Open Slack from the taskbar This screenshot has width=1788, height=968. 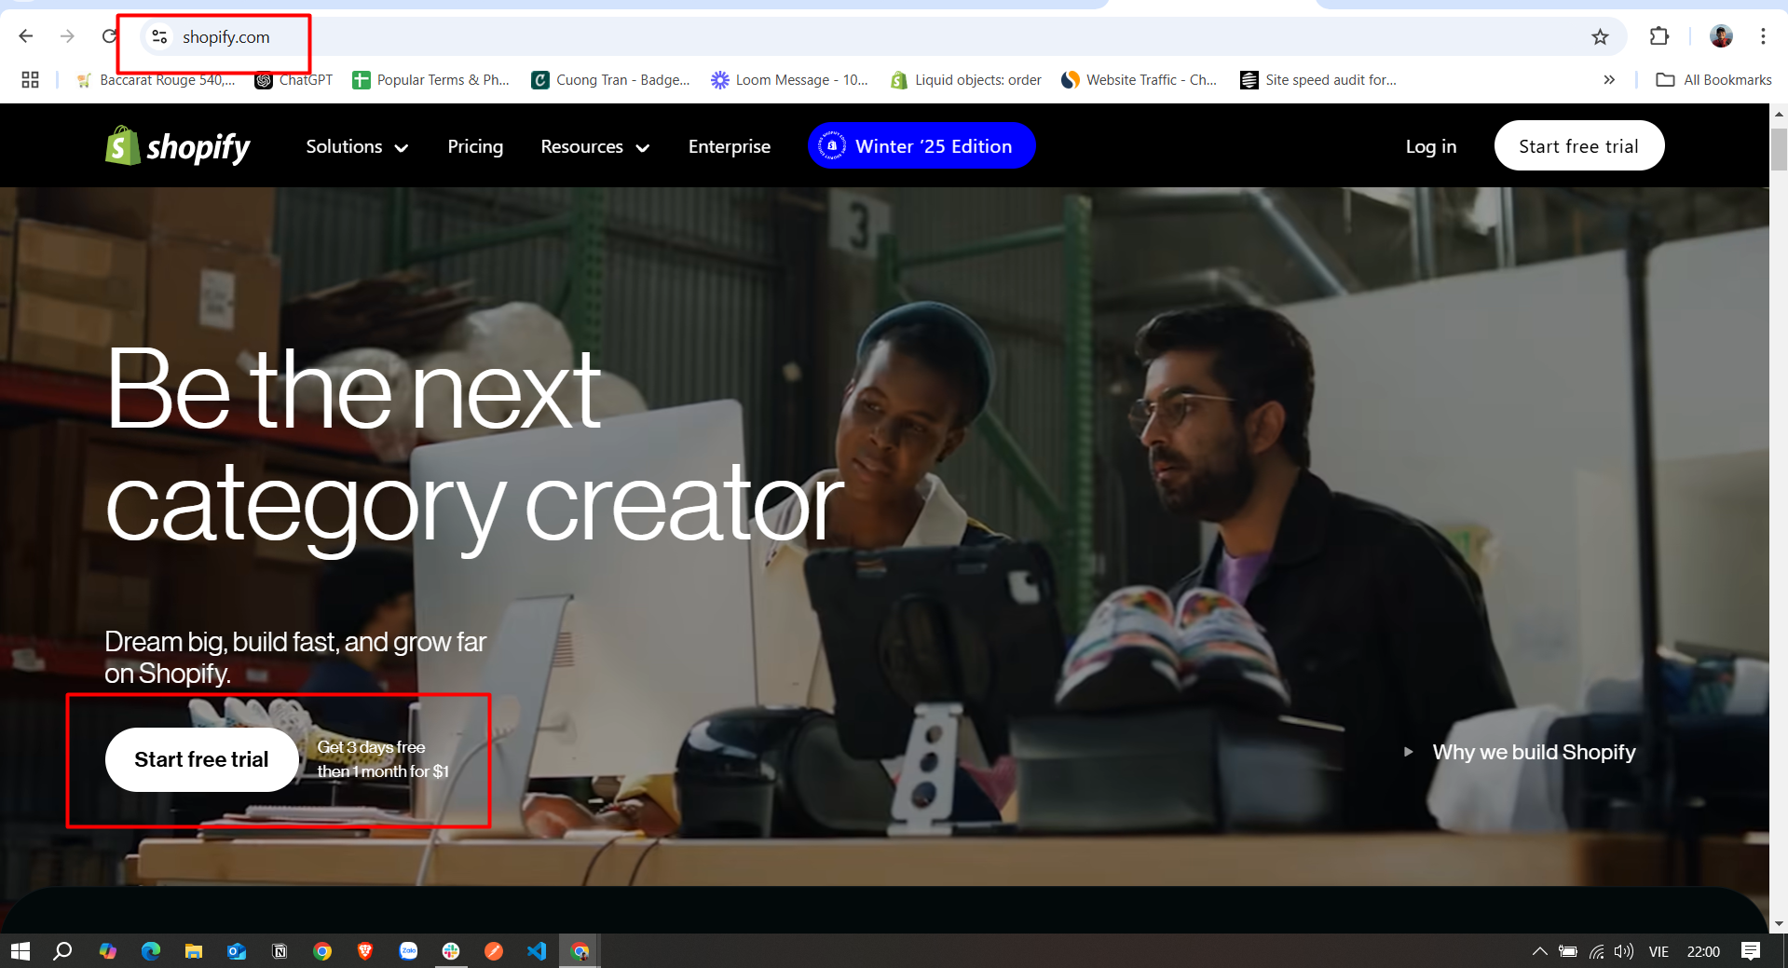point(451,951)
